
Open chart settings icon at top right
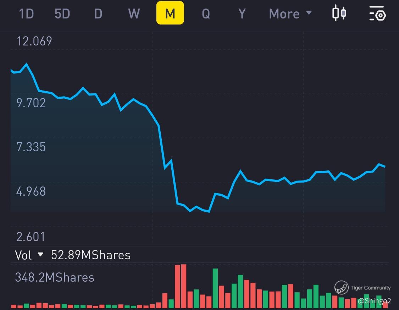(x=377, y=13)
